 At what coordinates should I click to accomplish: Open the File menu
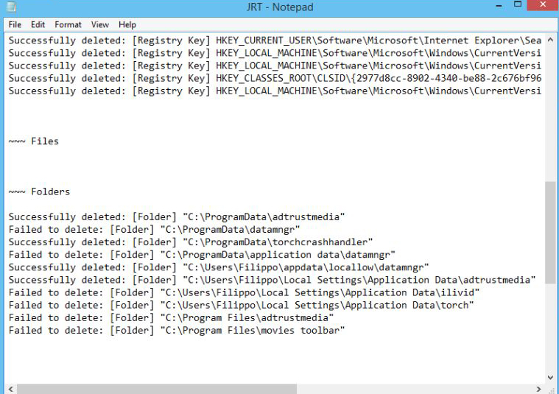[x=15, y=24]
